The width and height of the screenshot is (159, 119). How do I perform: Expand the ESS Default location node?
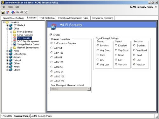click(x=7, y=25)
